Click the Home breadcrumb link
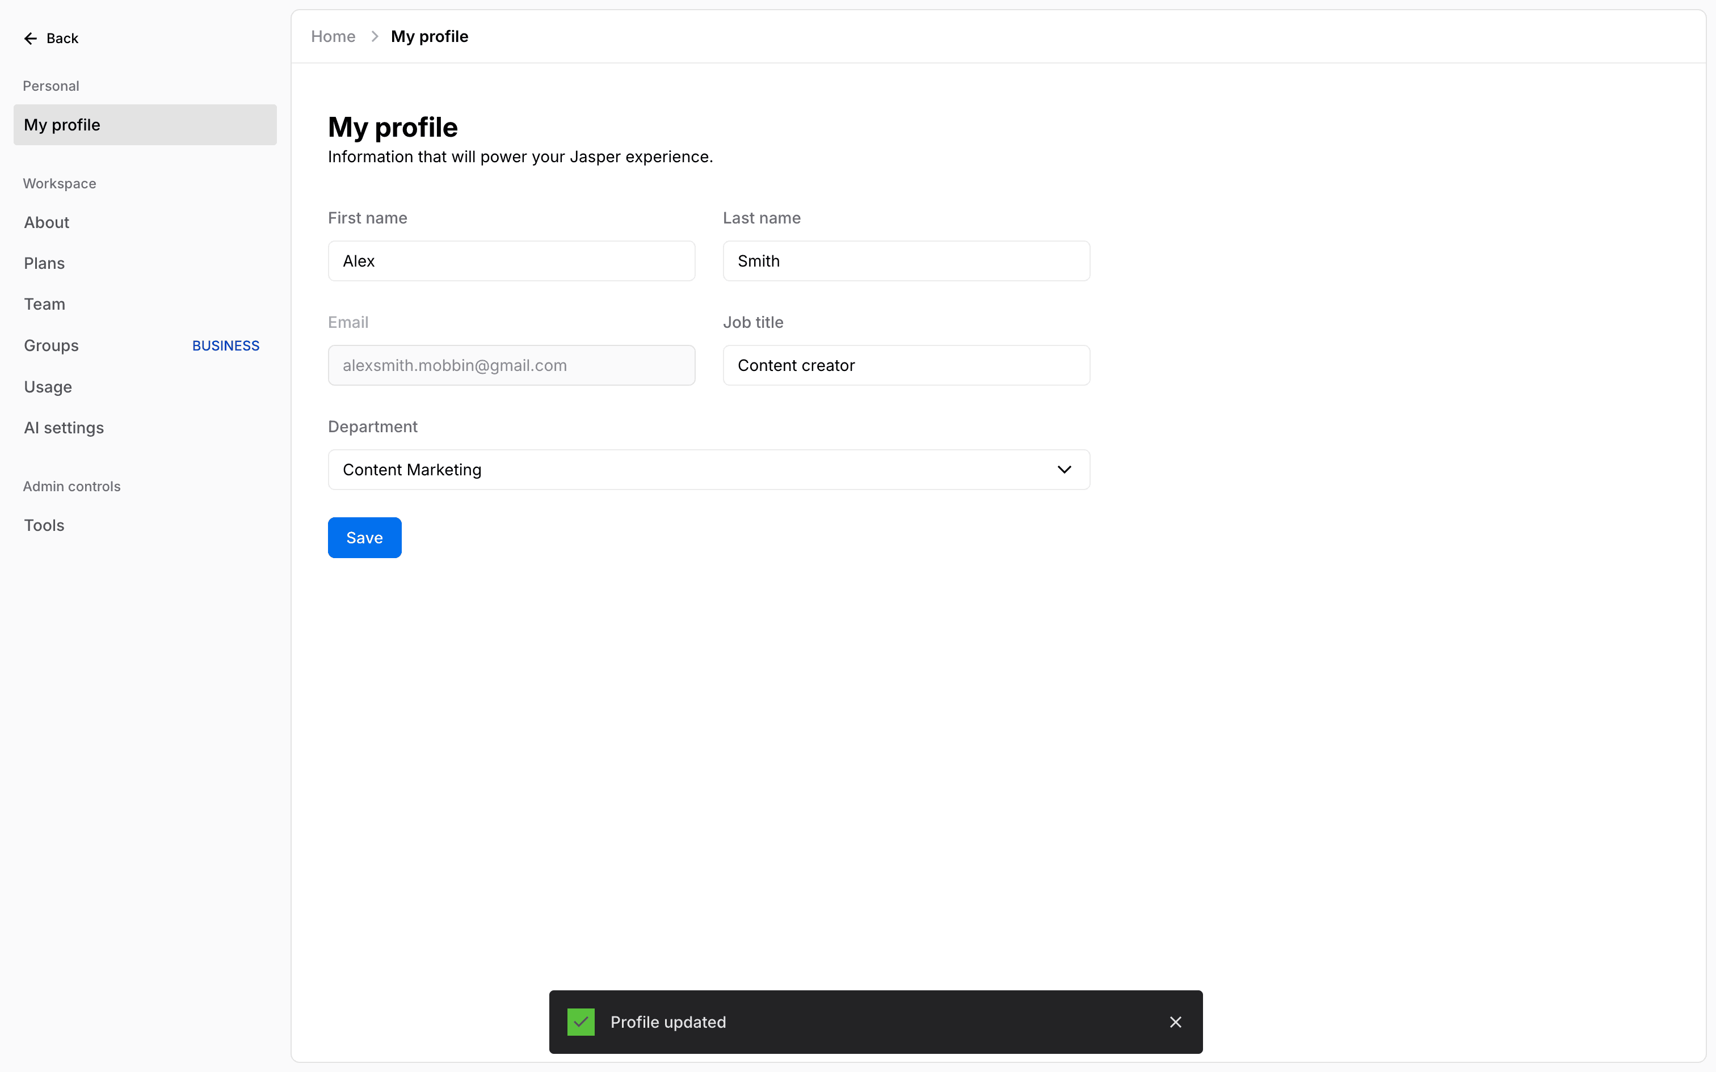This screenshot has width=1716, height=1072. click(333, 36)
